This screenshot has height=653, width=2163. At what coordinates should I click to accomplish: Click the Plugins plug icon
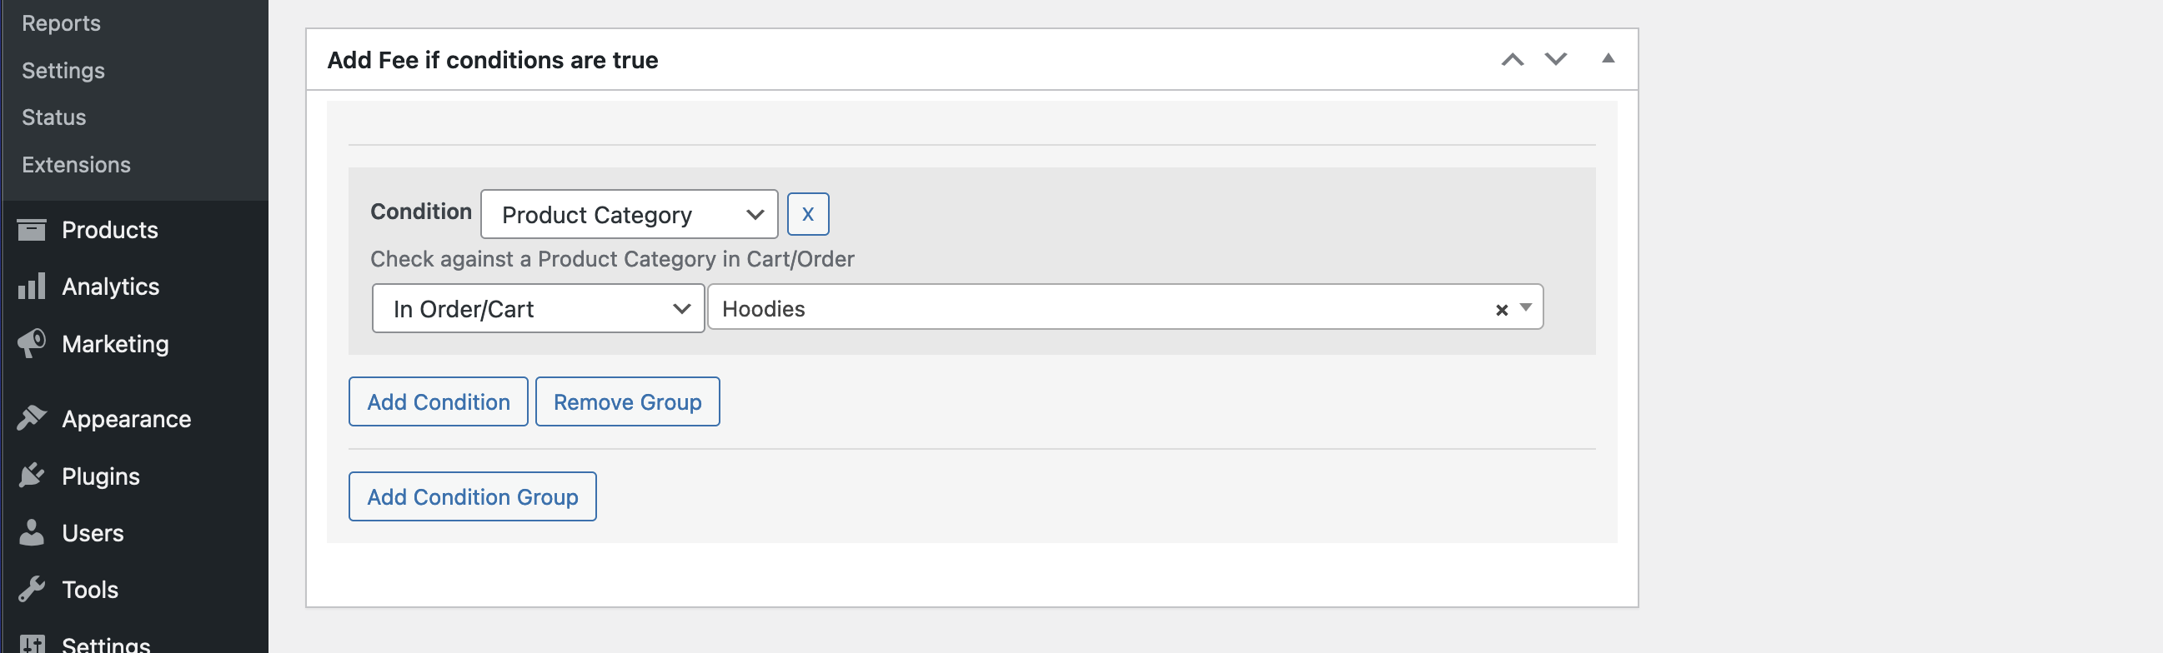(x=32, y=476)
